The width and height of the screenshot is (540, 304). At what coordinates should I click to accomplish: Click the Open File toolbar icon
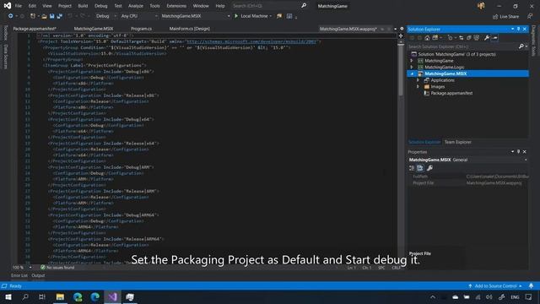point(44,16)
